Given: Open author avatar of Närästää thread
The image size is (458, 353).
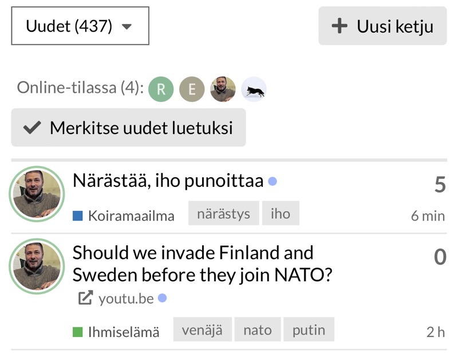Looking at the screenshot, I should (37, 194).
